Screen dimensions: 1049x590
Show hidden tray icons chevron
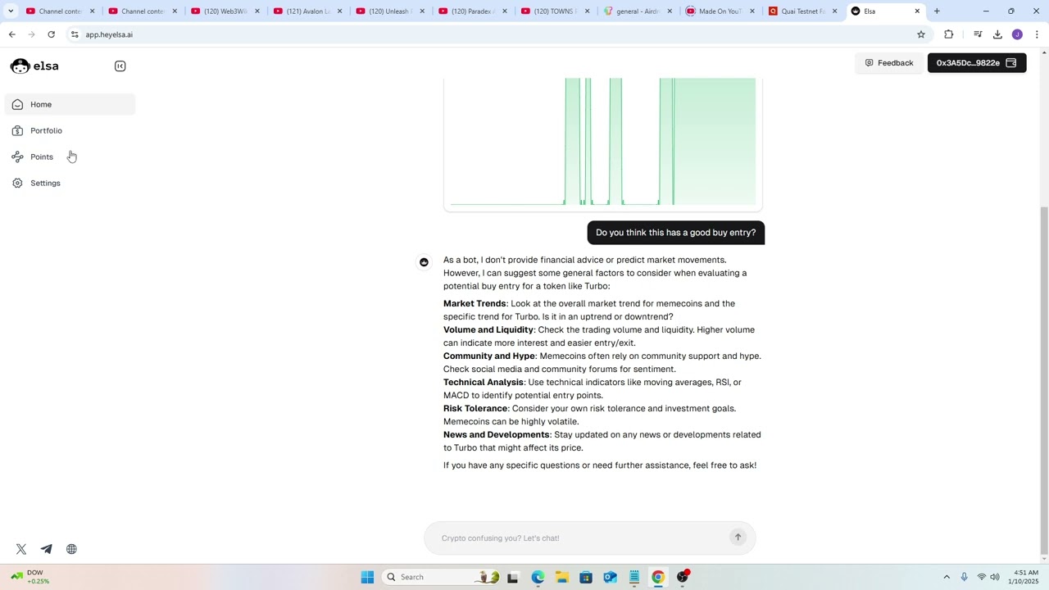[x=947, y=577]
